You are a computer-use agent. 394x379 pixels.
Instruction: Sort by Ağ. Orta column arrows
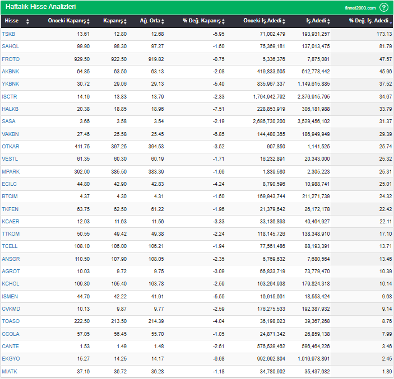[x=163, y=21]
